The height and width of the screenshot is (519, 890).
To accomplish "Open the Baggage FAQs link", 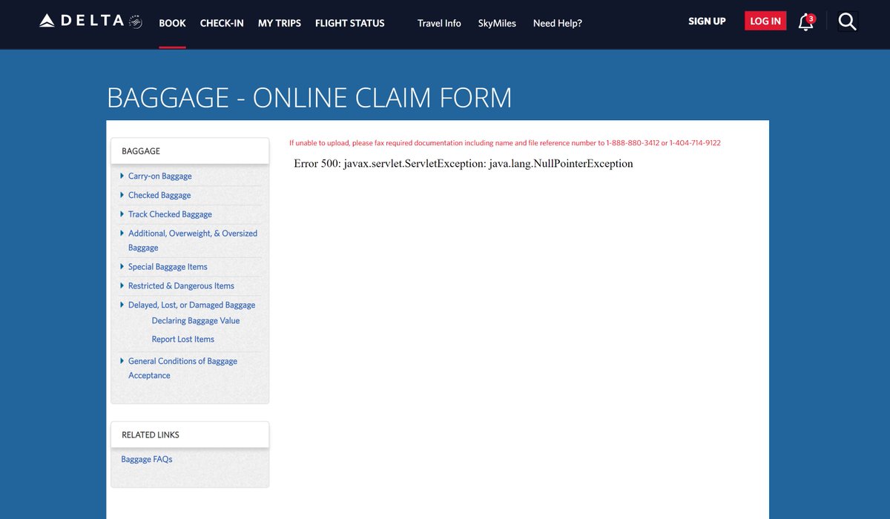I will pos(147,460).
